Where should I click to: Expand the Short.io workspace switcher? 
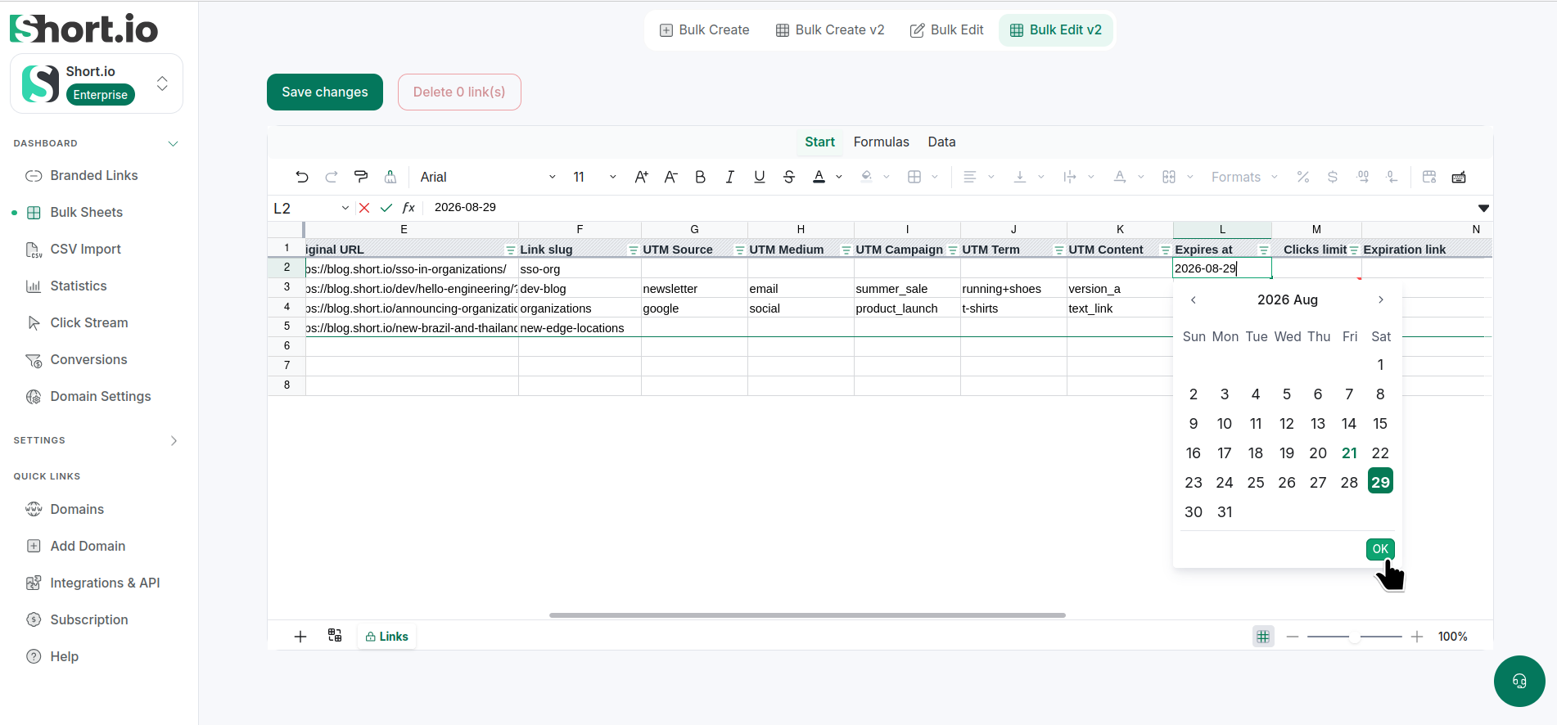click(x=162, y=83)
